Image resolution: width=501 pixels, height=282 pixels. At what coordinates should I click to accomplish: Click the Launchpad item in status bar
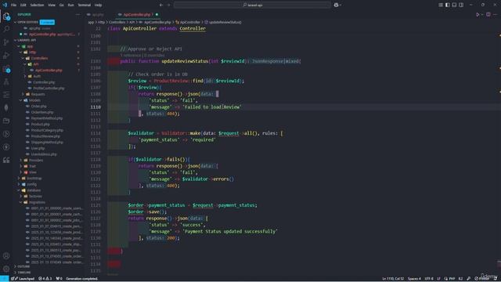tap(23, 279)
